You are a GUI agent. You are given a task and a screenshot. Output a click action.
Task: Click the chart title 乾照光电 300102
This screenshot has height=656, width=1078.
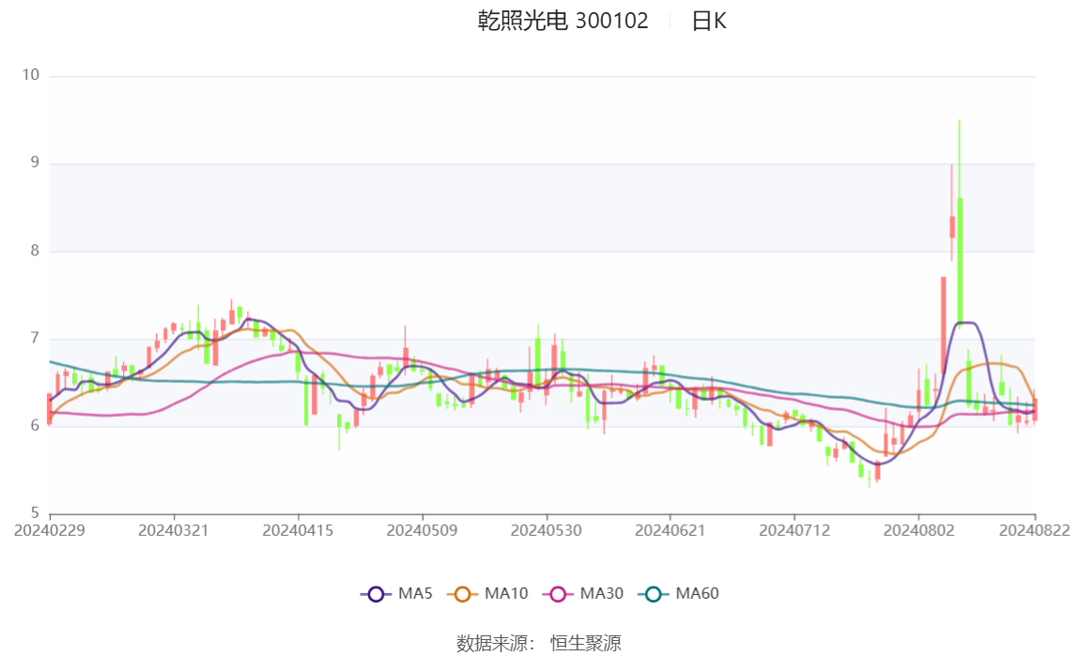point(562,21)
